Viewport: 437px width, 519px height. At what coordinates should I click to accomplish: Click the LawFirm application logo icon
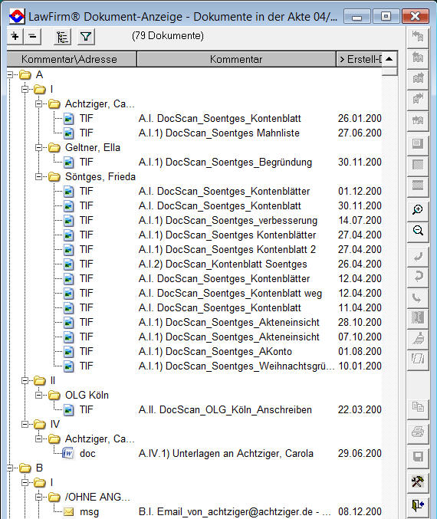17,16
